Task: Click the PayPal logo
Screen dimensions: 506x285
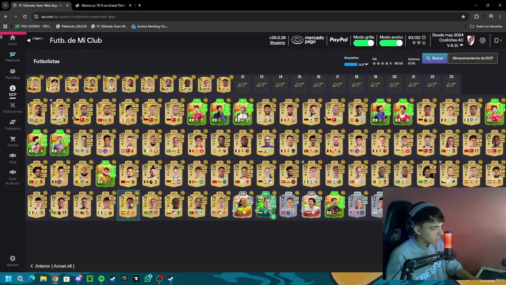Action: (x=339, y=40)
